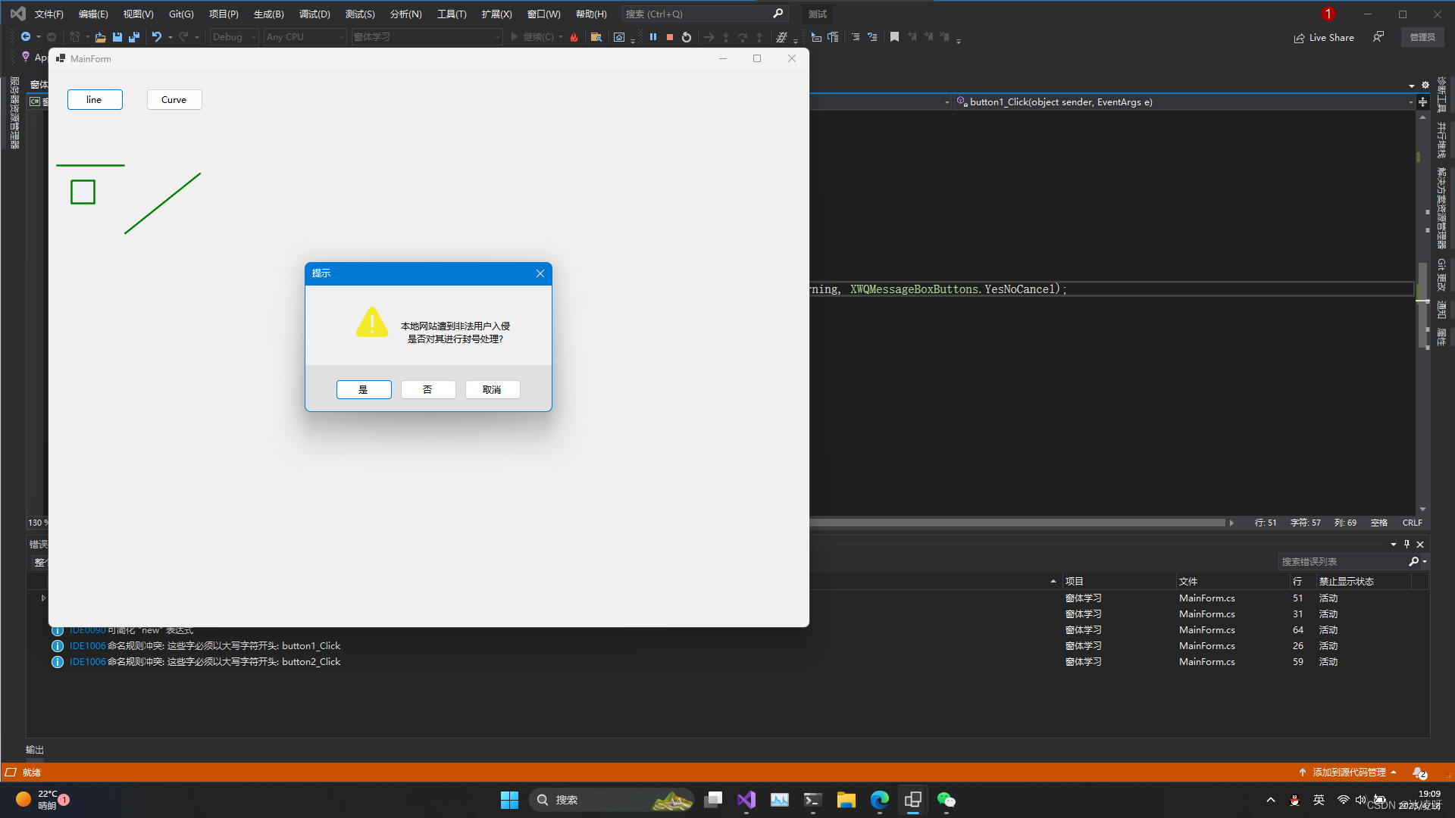Open the 继续(C) continue options dropdown

point(559,36)
